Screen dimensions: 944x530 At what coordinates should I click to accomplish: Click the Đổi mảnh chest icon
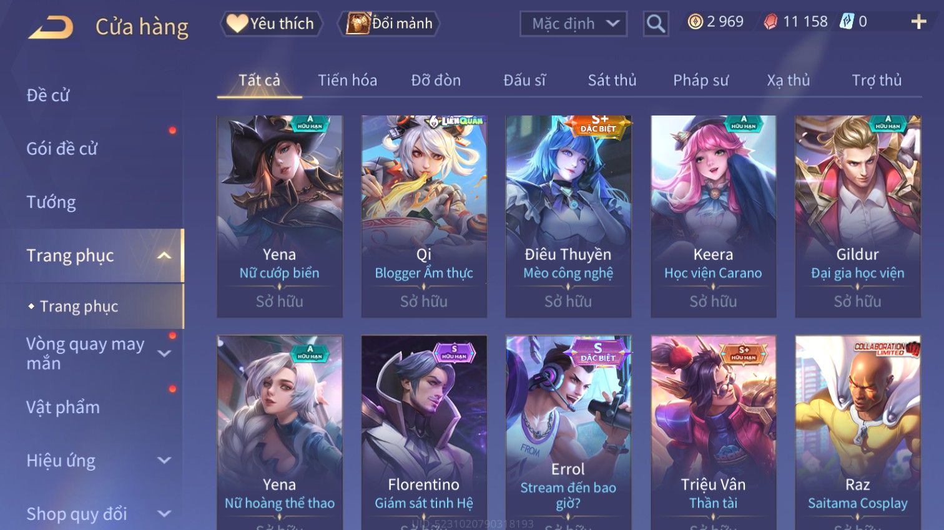(x=358, y=23)
